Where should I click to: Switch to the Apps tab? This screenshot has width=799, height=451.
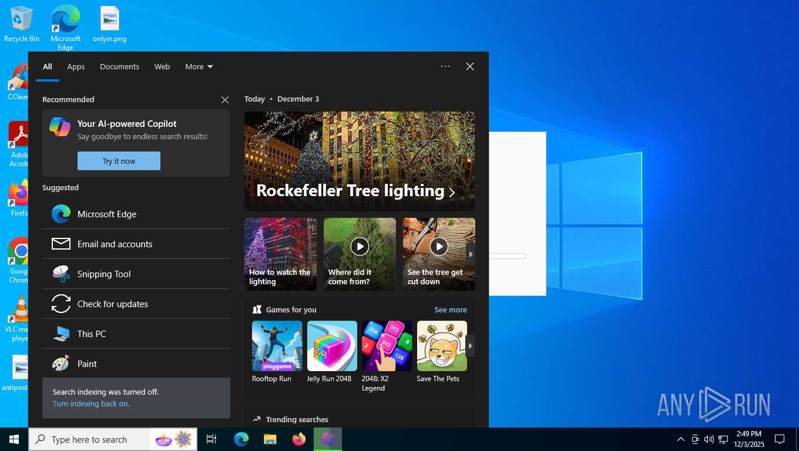[x=76, y=67]
